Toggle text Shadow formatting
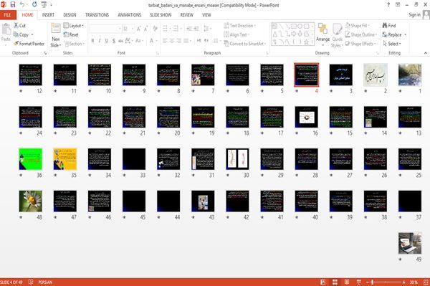The width and height of the screenshot is (430, 286). [x=113, y=41]
